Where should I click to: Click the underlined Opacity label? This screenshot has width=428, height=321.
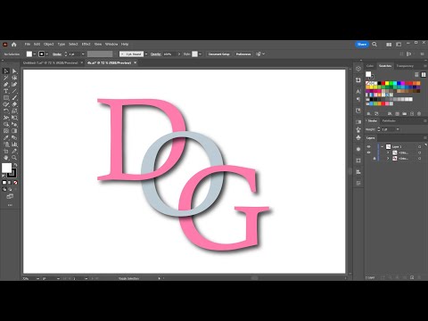click(155, 54)
